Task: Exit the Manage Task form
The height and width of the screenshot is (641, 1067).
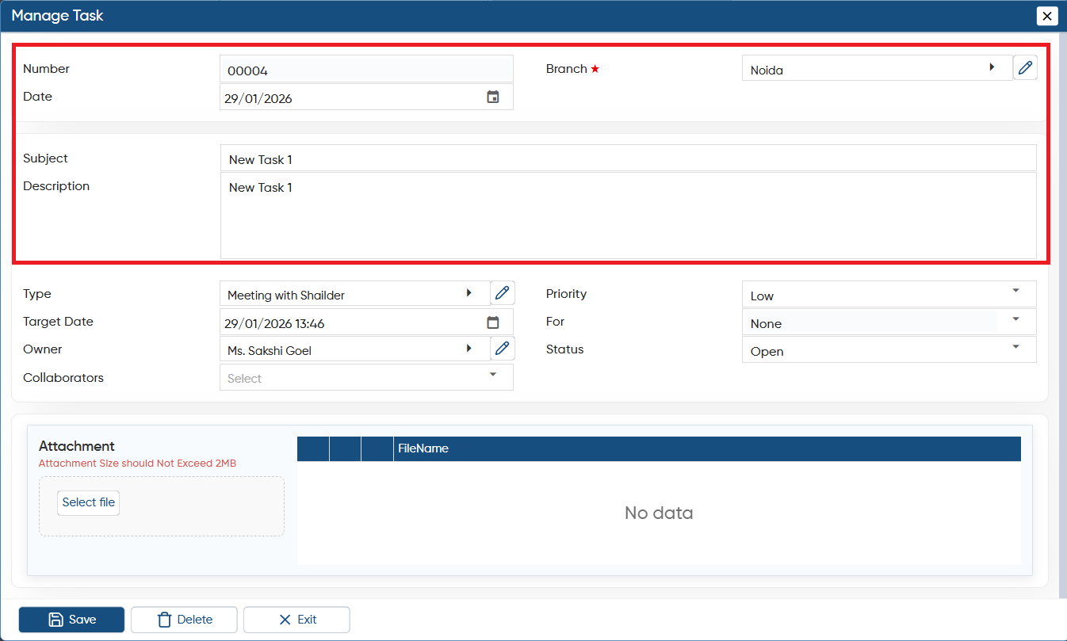Action: click(x=296, y=620)
